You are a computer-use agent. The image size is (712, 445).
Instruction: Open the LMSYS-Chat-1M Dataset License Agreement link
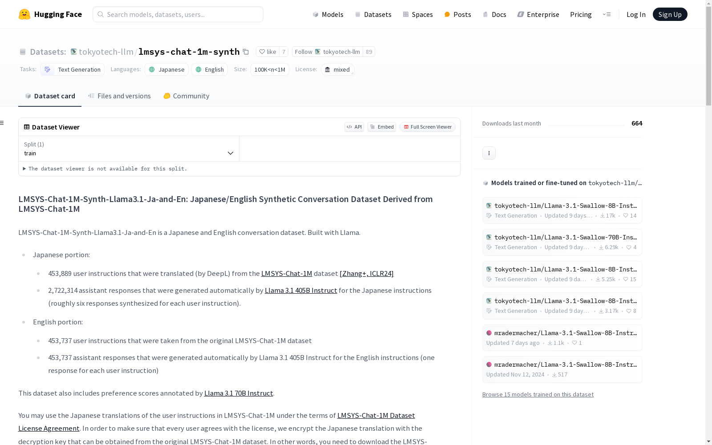tap(376, 416)
